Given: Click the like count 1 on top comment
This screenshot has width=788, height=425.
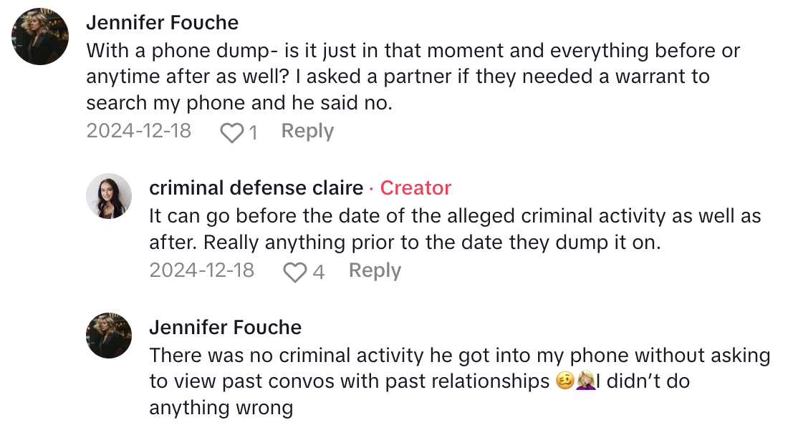Looking at the screenshot, I should (252, 132).
